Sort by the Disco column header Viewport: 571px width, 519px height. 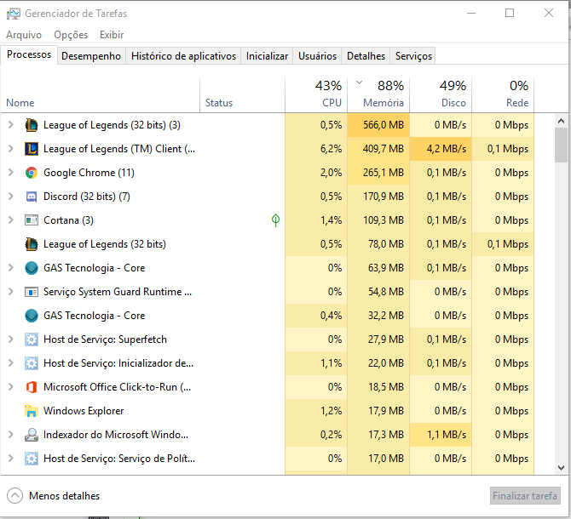[x=441, y=94]
